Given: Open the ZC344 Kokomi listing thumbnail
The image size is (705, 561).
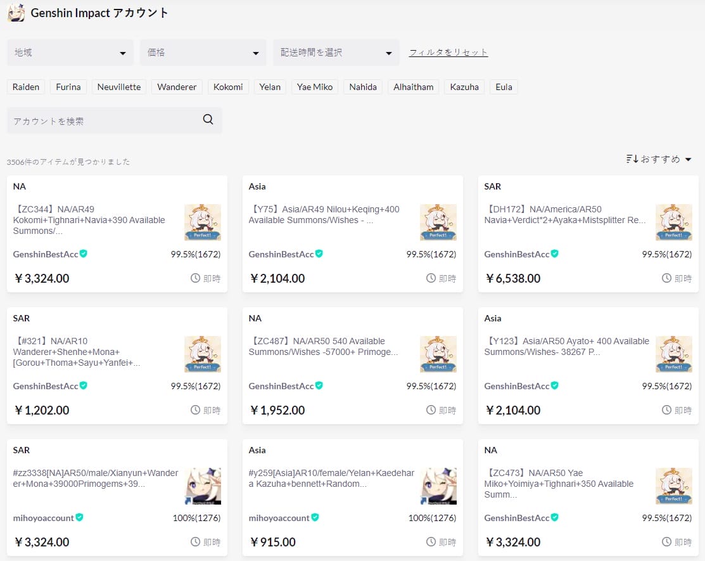Looking at the screenshot, I should (x=203, y=222).
